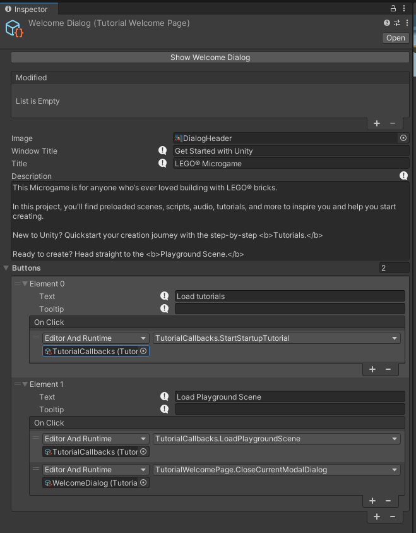Open TutorialCallbacks.LoadPlaygroundScene function dropdown
The height and width of the screenshot is (533, 416).
click(276, 439)
